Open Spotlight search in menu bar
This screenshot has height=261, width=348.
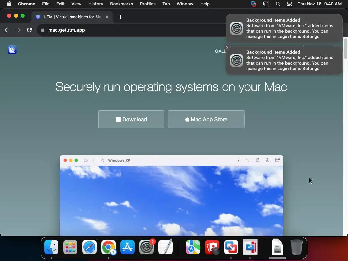278,4
